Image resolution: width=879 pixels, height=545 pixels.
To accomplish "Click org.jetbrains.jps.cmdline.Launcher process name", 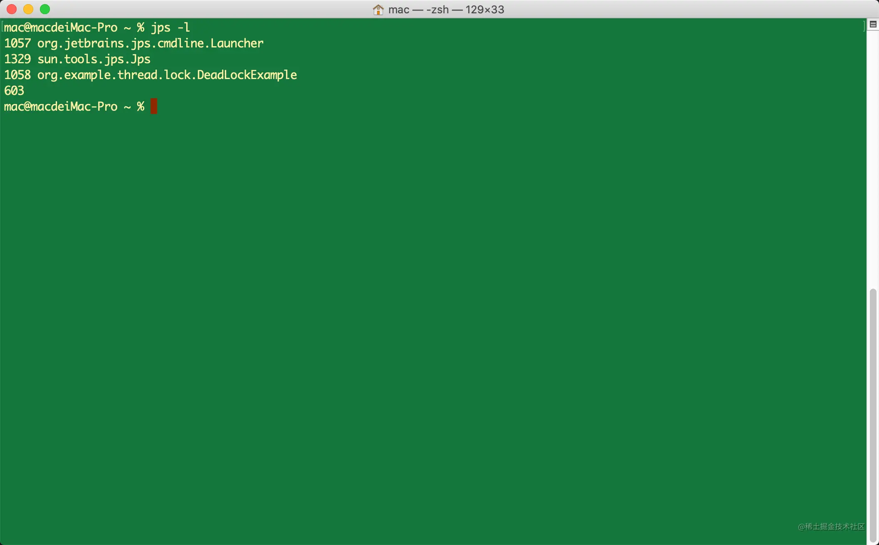I will pyautogui.click(x=150, y=43).
